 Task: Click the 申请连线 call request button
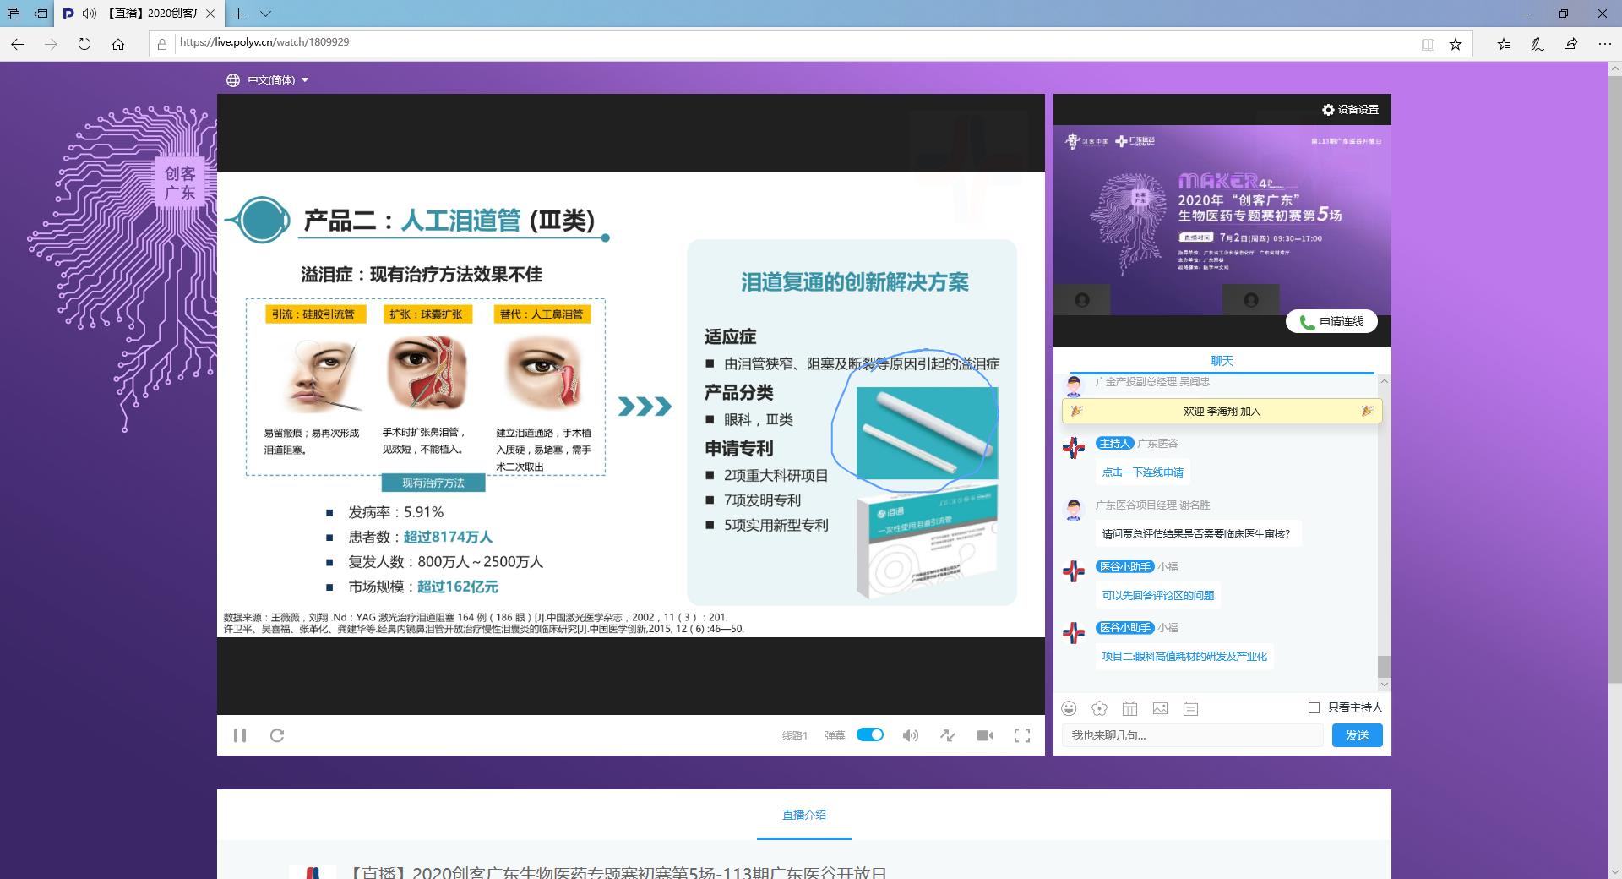tap(1331, 321)
